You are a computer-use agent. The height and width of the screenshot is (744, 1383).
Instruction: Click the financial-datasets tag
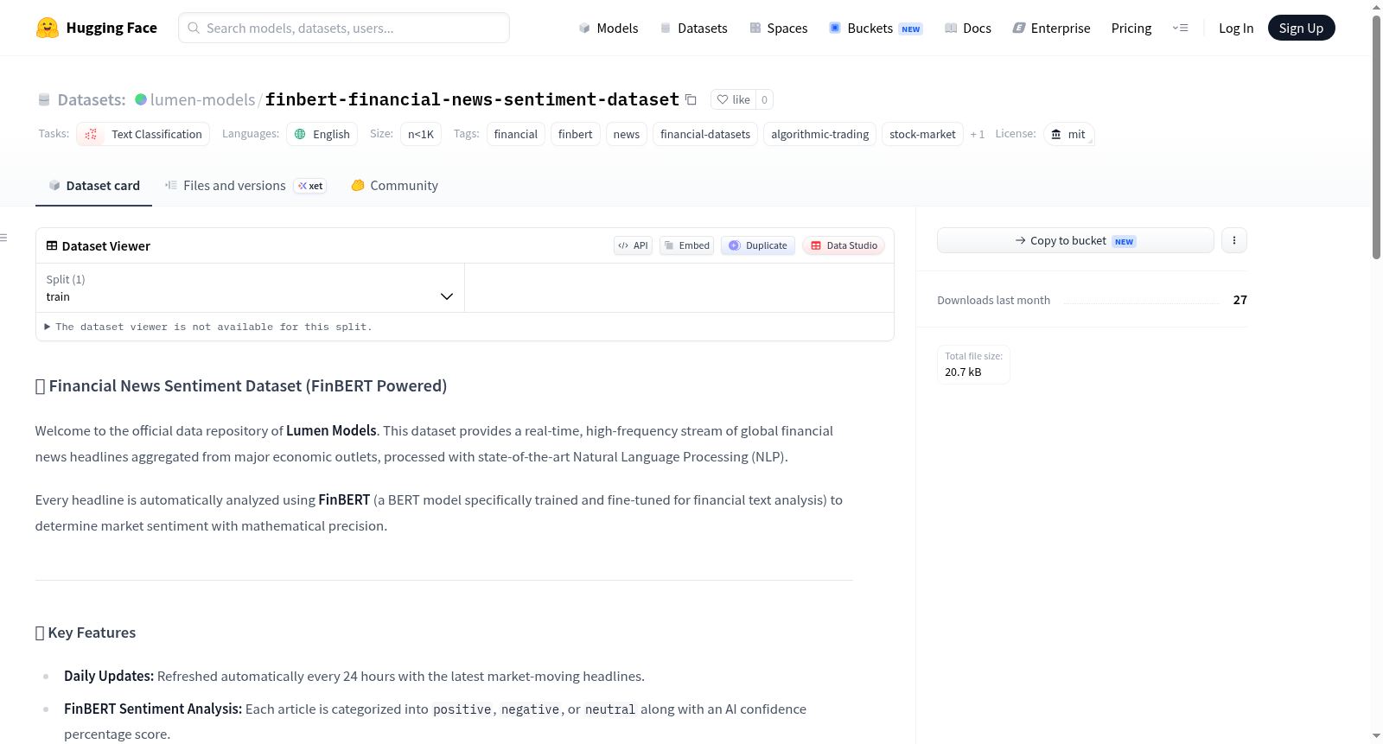coord(705,134)
